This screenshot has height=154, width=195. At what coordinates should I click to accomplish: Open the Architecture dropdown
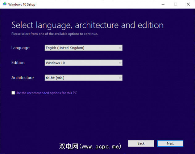click(83, 78)
